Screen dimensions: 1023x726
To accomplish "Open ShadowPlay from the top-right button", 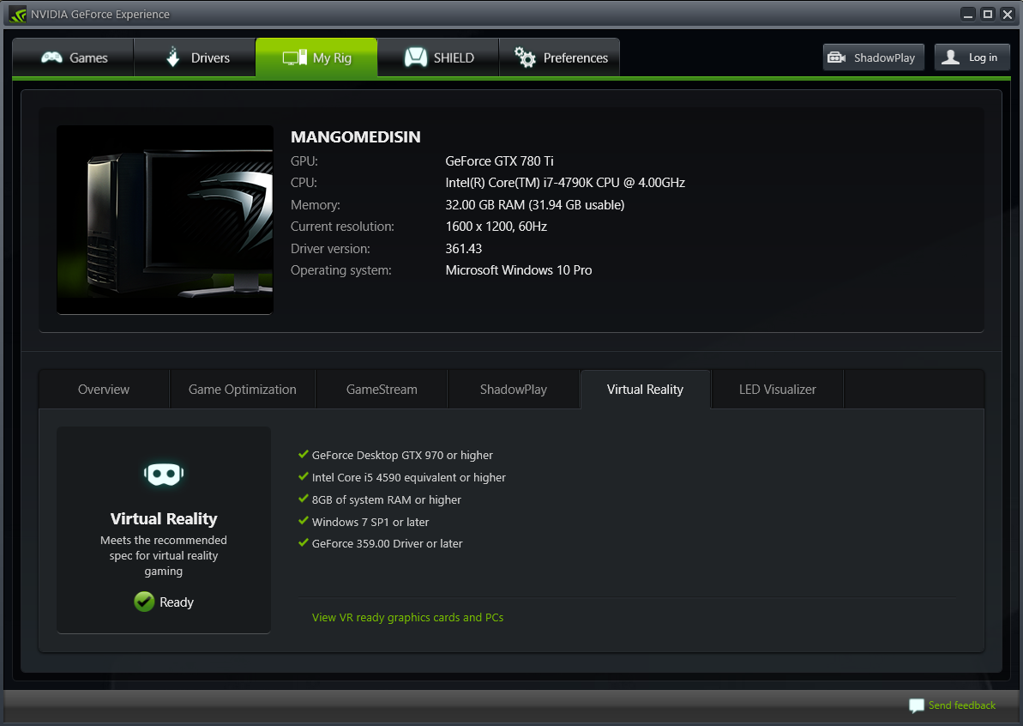I will tap(874, 57).
